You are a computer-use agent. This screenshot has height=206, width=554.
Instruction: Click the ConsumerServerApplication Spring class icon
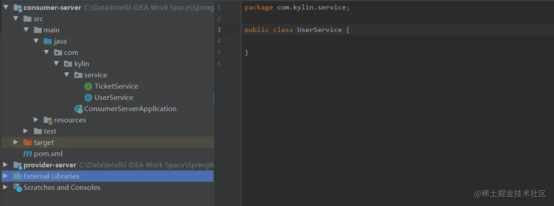pyautogui.click(x=78, y=109)
